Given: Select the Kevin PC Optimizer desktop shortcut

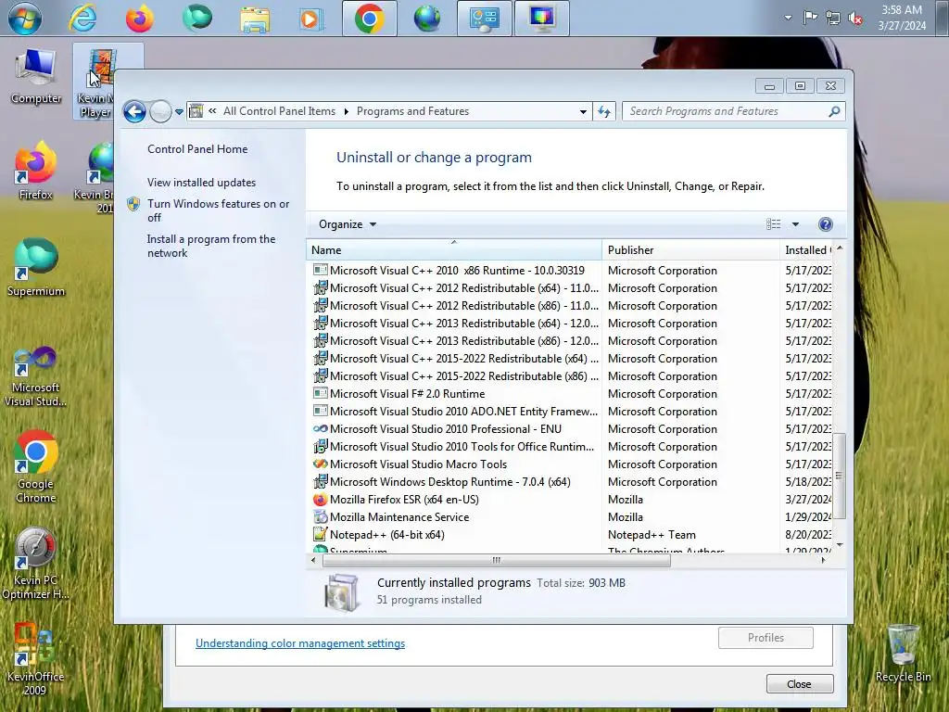Looking at the screenshot, I should (36, 564).
